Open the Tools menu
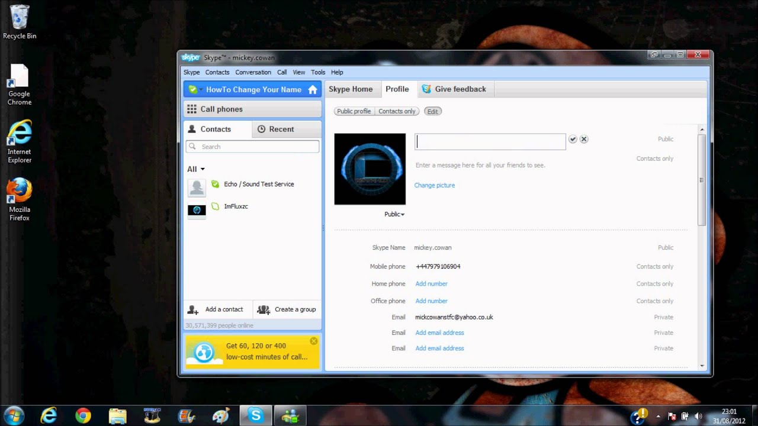The image size is (758, 426). 318,72
